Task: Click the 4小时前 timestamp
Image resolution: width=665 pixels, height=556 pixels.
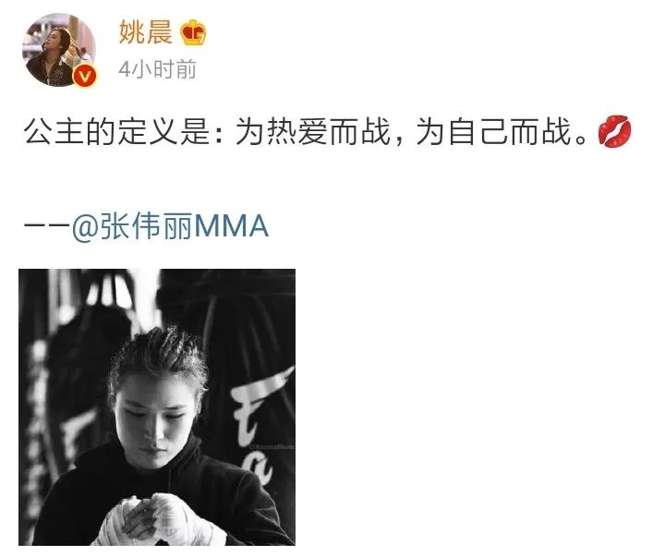Action: [x=157, y=69]
